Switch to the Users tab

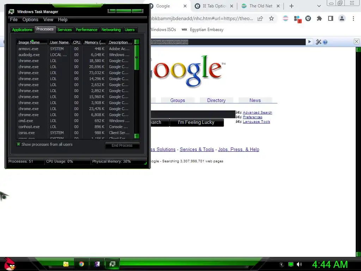pyautogui.click(x=130, y=30)
